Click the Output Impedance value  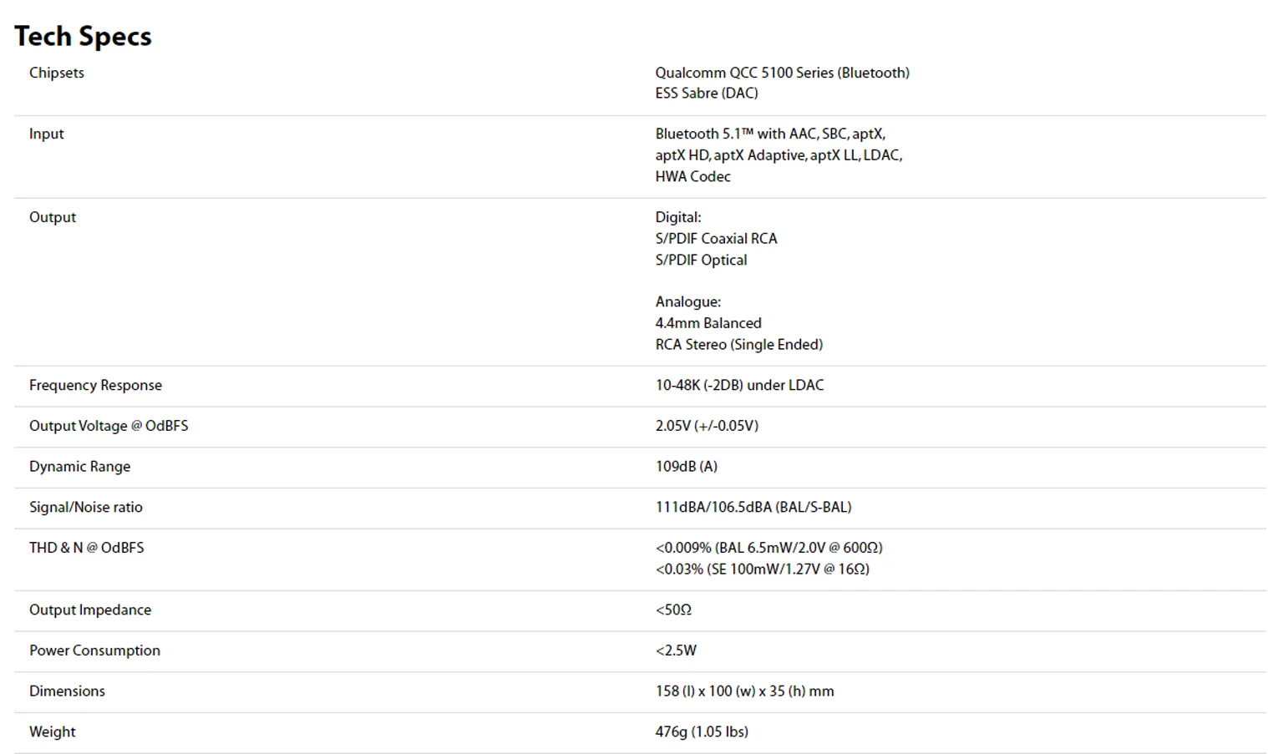coord(673,610)
